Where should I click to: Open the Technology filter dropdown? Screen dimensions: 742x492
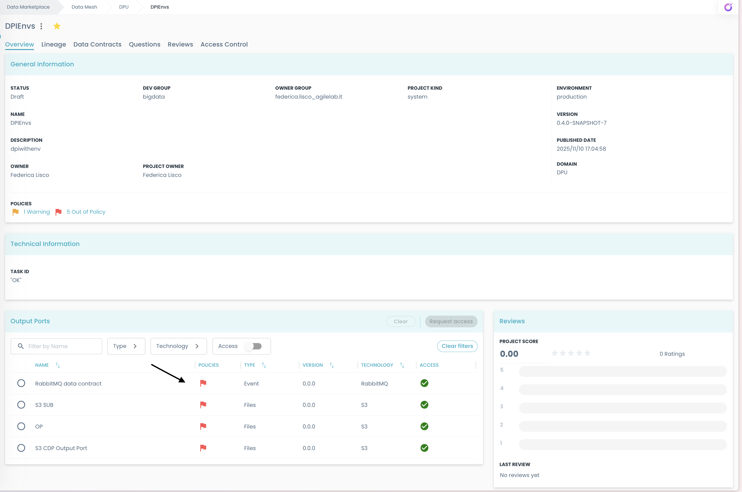click(178, 346)
